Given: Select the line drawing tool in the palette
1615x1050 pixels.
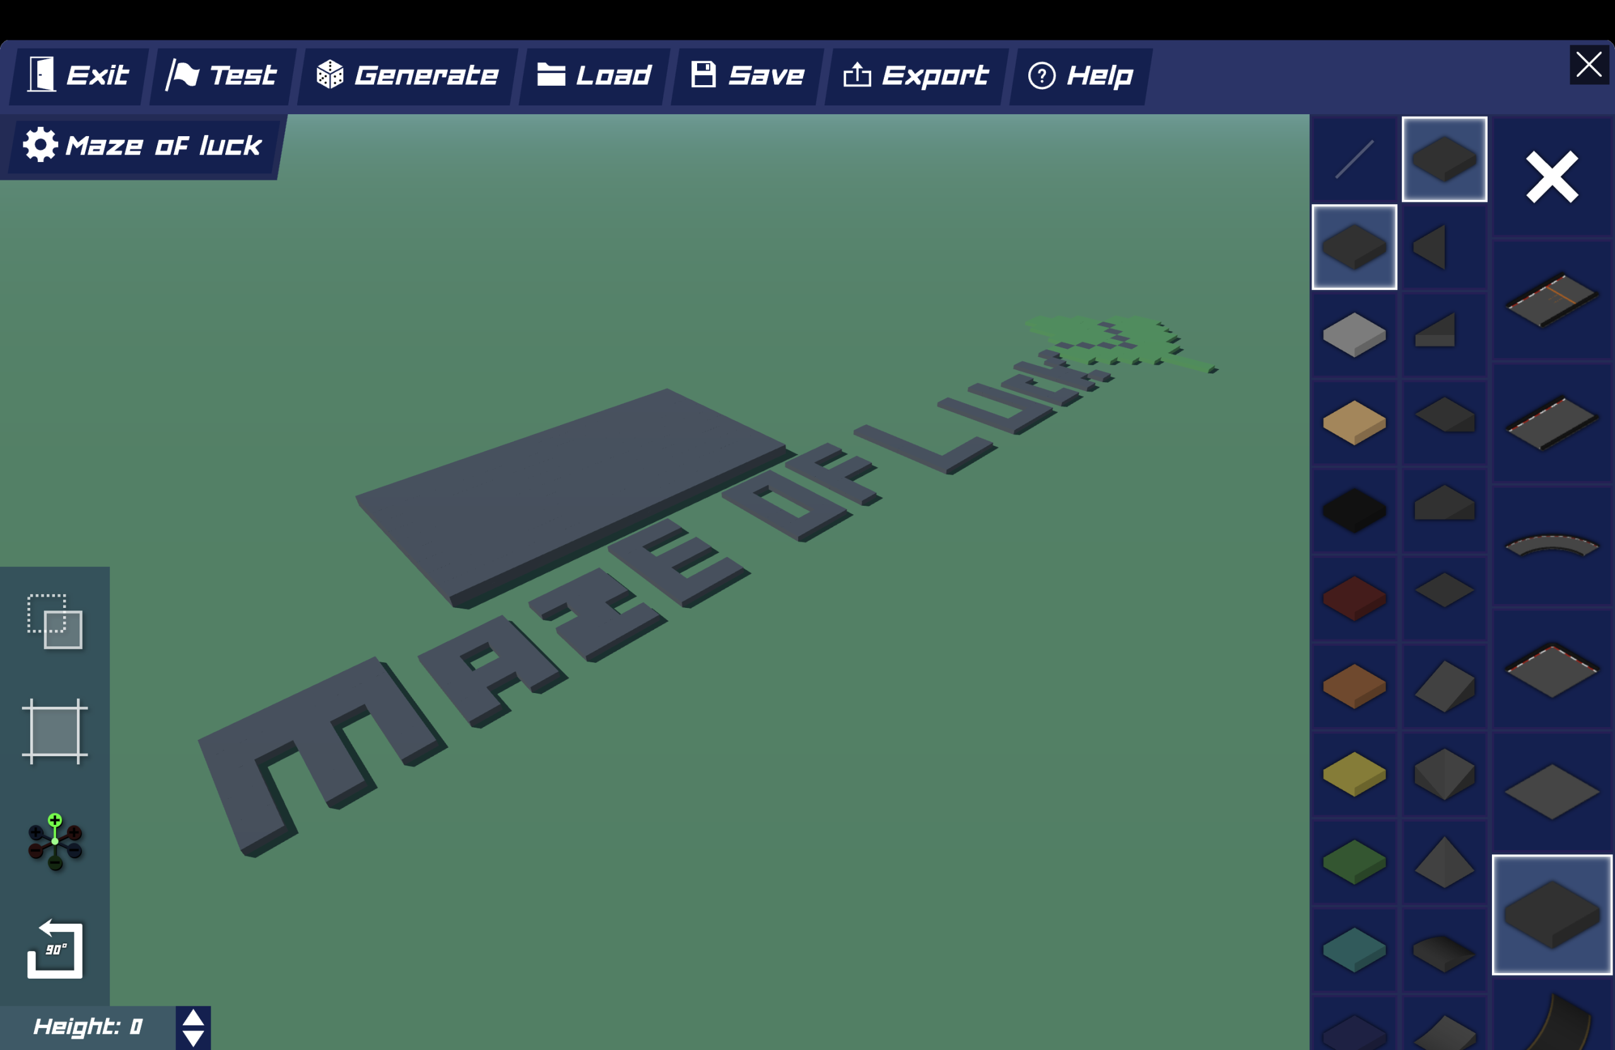Looking at the screenshot, I should pyautogui.click(x=1354, y=159).
